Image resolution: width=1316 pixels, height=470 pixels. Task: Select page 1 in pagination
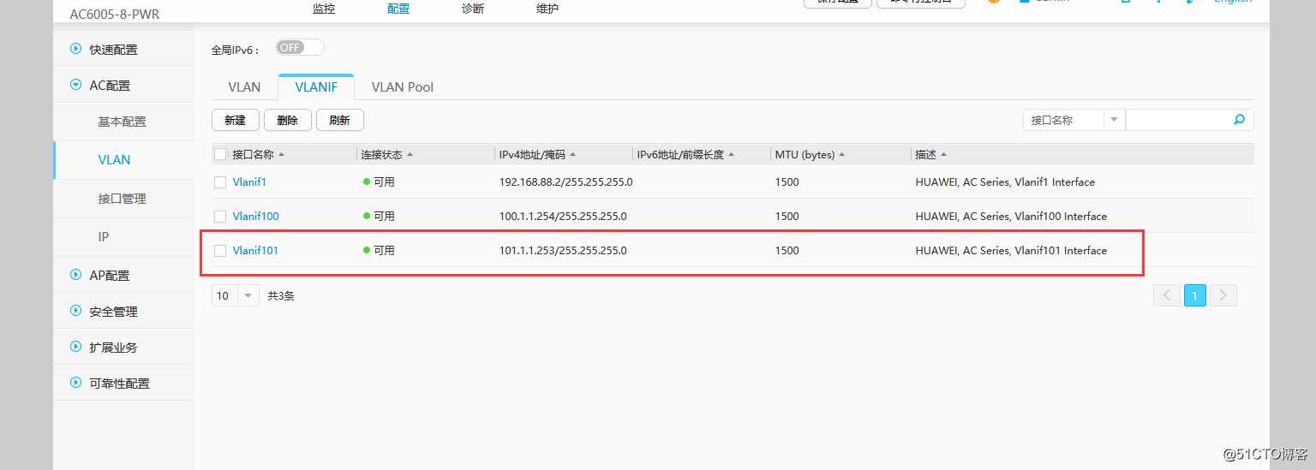click(x=1194, y=295)
